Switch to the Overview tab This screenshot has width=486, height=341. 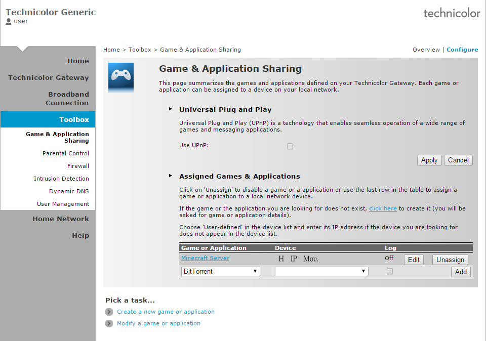pyautogui.click(x=426, y=50)
